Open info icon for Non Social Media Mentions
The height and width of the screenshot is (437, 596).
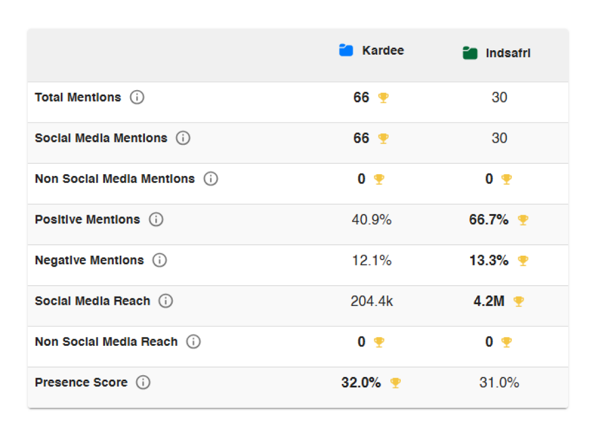click(x=211, y=179)
